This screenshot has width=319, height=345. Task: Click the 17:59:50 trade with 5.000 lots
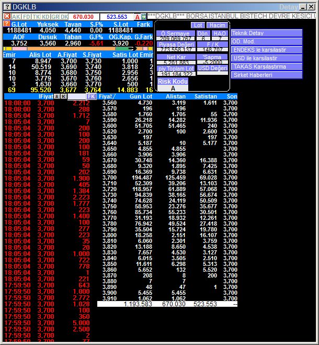click(47, 323)
